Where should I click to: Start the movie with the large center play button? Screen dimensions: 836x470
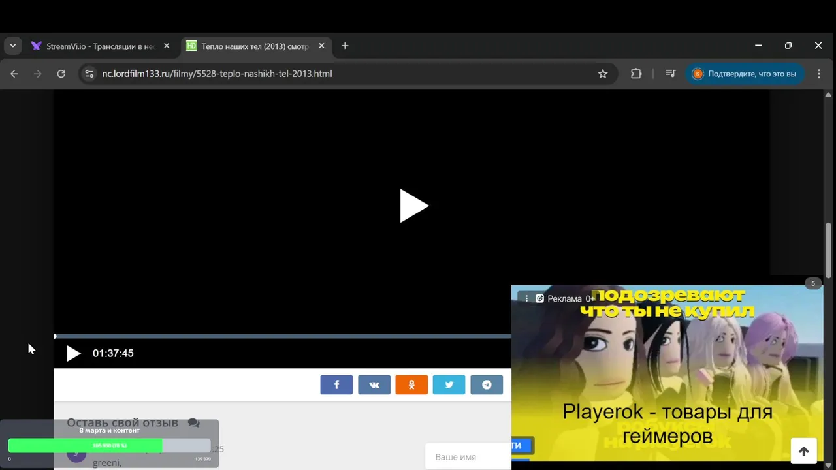414,206
